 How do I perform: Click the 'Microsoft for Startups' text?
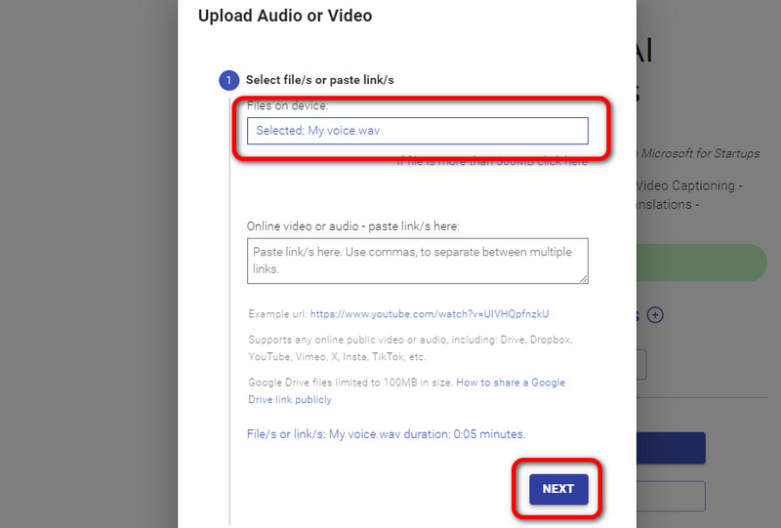(x=698, y=153)
